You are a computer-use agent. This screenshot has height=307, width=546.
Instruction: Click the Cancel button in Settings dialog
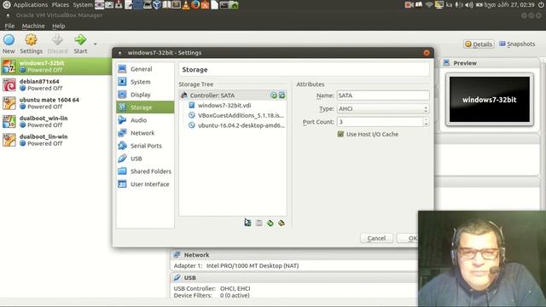[376, 238]
